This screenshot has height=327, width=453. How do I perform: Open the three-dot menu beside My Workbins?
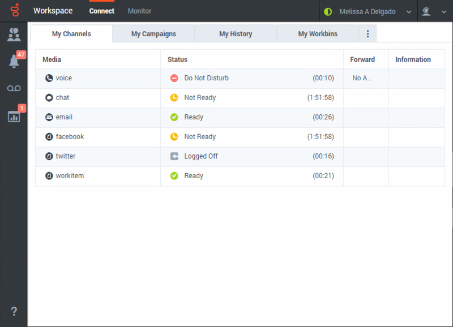point(367,33)
